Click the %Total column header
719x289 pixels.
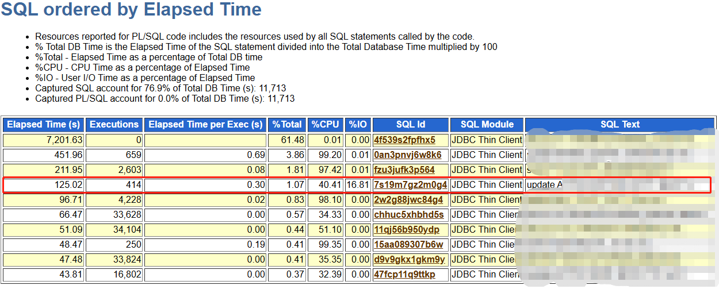(x=286, y=125)
